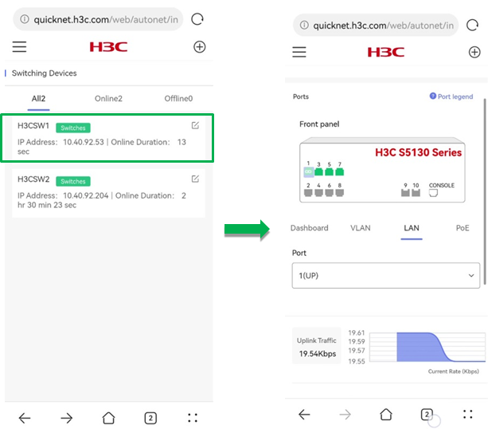Open the VLAN tab
Screen dimensions: 488x433
pos(361,228)
